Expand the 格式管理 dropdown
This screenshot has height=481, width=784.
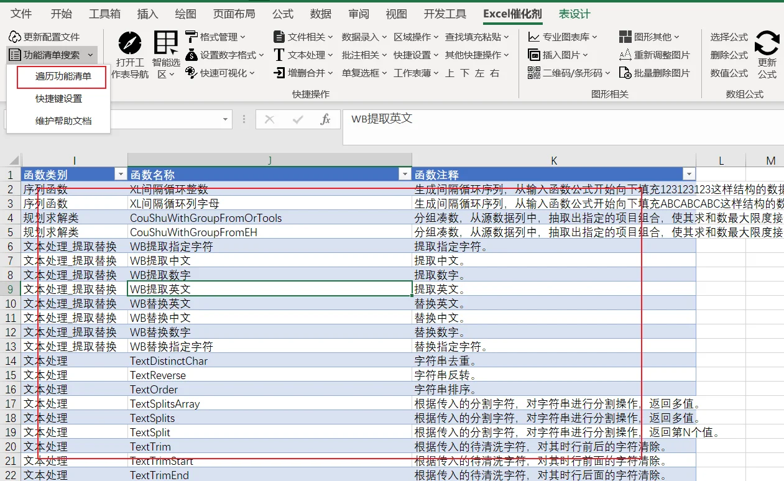pos(216,37)
